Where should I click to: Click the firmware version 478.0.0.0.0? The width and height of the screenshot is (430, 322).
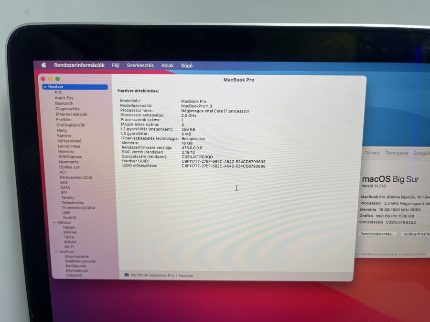point(192,148)
